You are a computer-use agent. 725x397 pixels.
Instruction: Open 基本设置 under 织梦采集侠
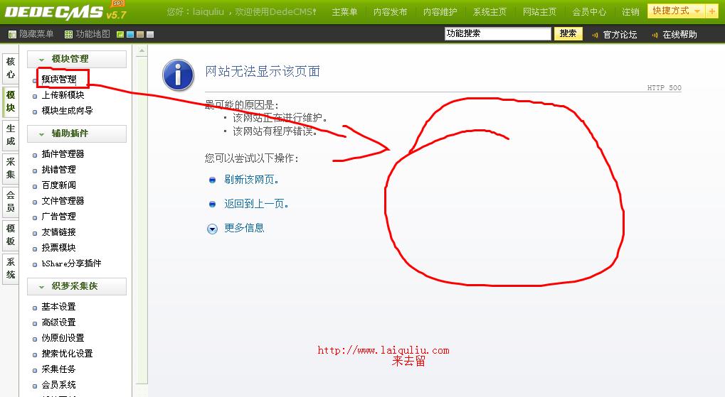click(x=59, y=307)
